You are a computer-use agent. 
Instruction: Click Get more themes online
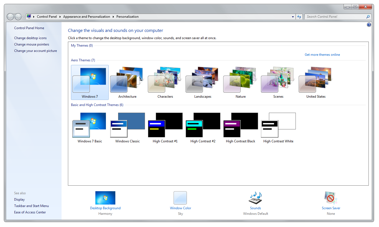pyautogui.click(x=322, y=54)
